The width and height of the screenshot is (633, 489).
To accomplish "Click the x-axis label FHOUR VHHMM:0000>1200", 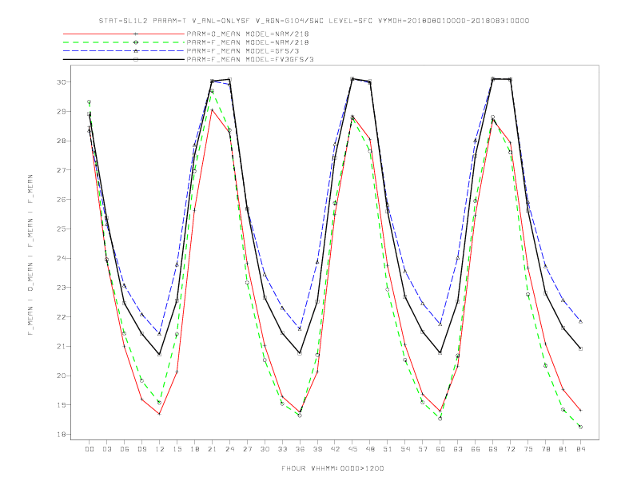I will tap(332, 468).
